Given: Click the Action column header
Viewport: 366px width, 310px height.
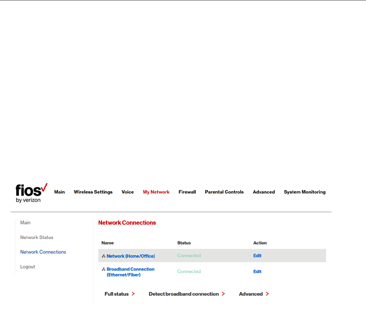Looking at the screenshot, I should click(x=260, y=243).
